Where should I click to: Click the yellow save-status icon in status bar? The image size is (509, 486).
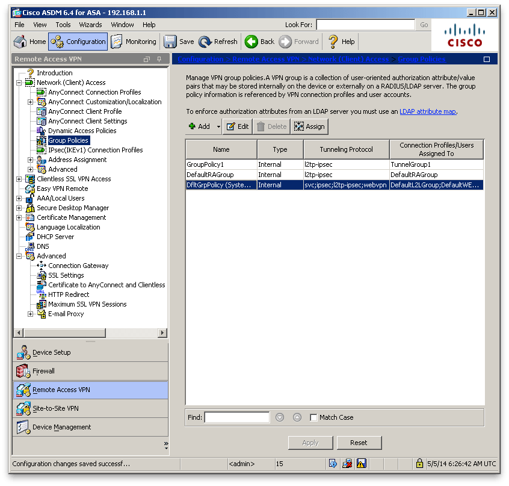(362, 464)
